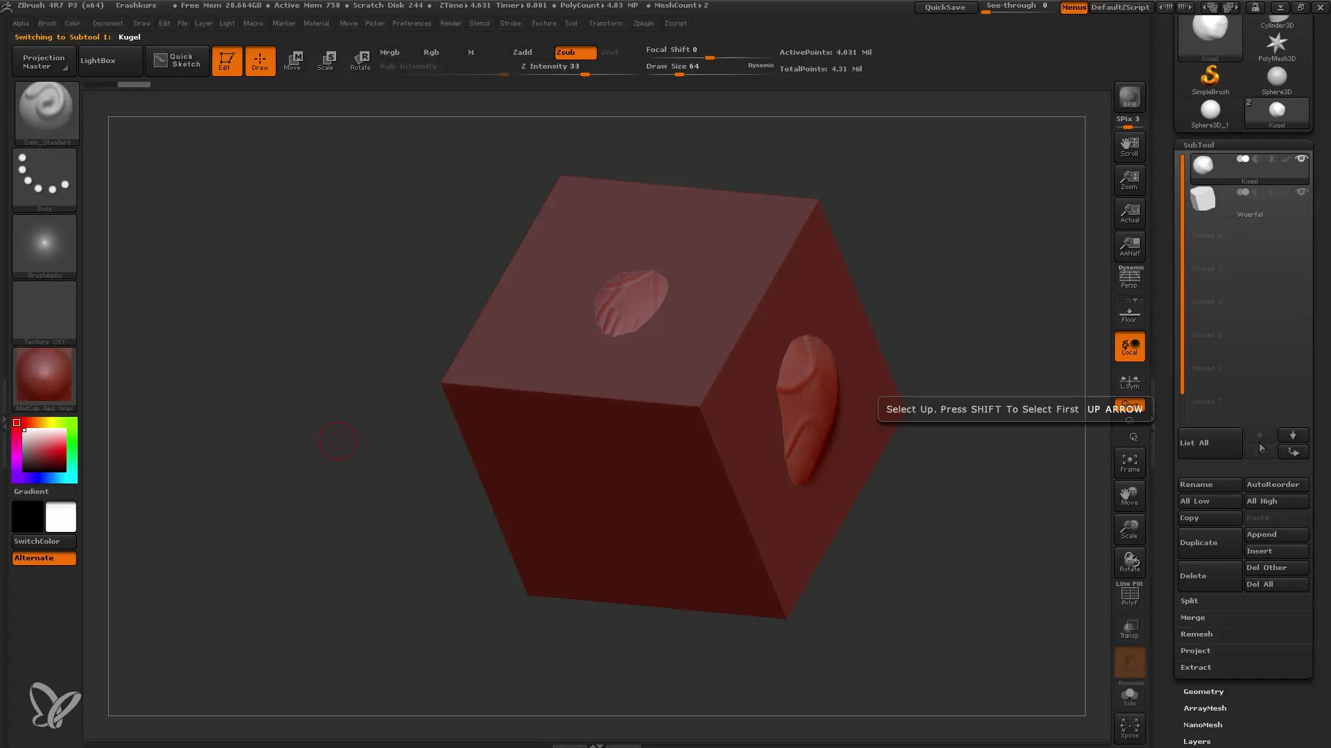Open the Stroke menu
Screen dimensions: 1331x748
tap(510, 23)
